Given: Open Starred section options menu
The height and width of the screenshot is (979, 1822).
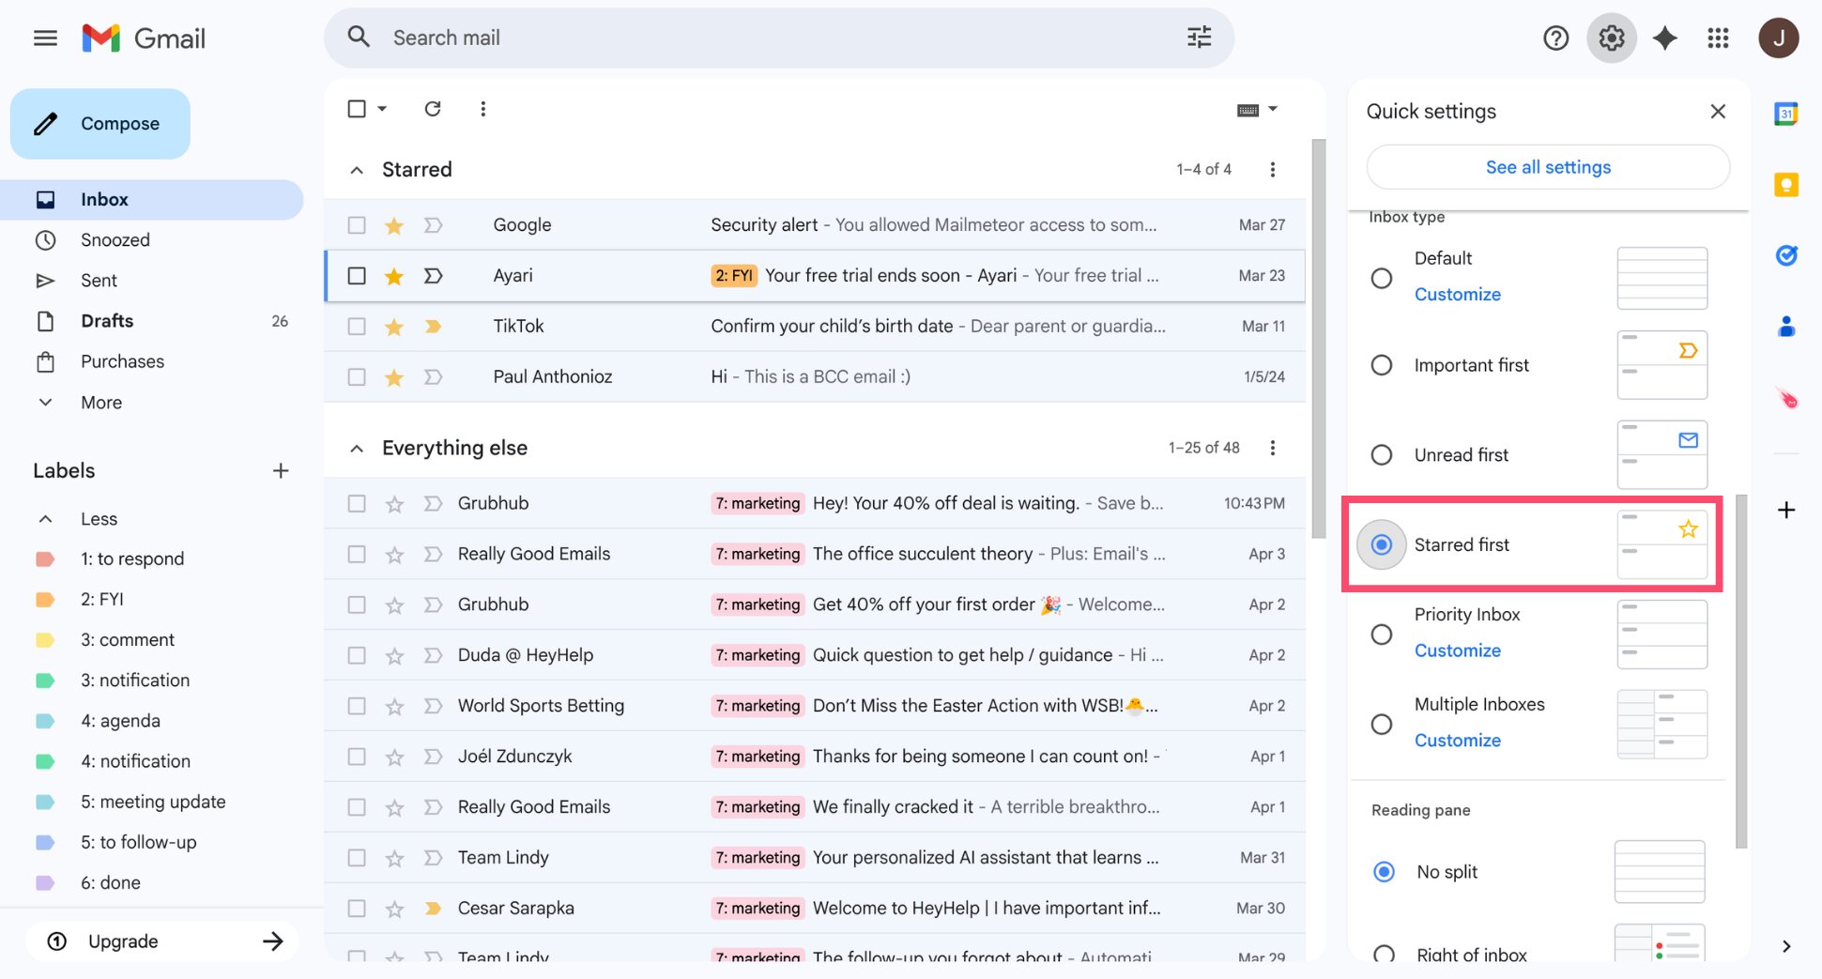Looking at the screenshot, I should pyautogui.click(x=1272, y=169).
